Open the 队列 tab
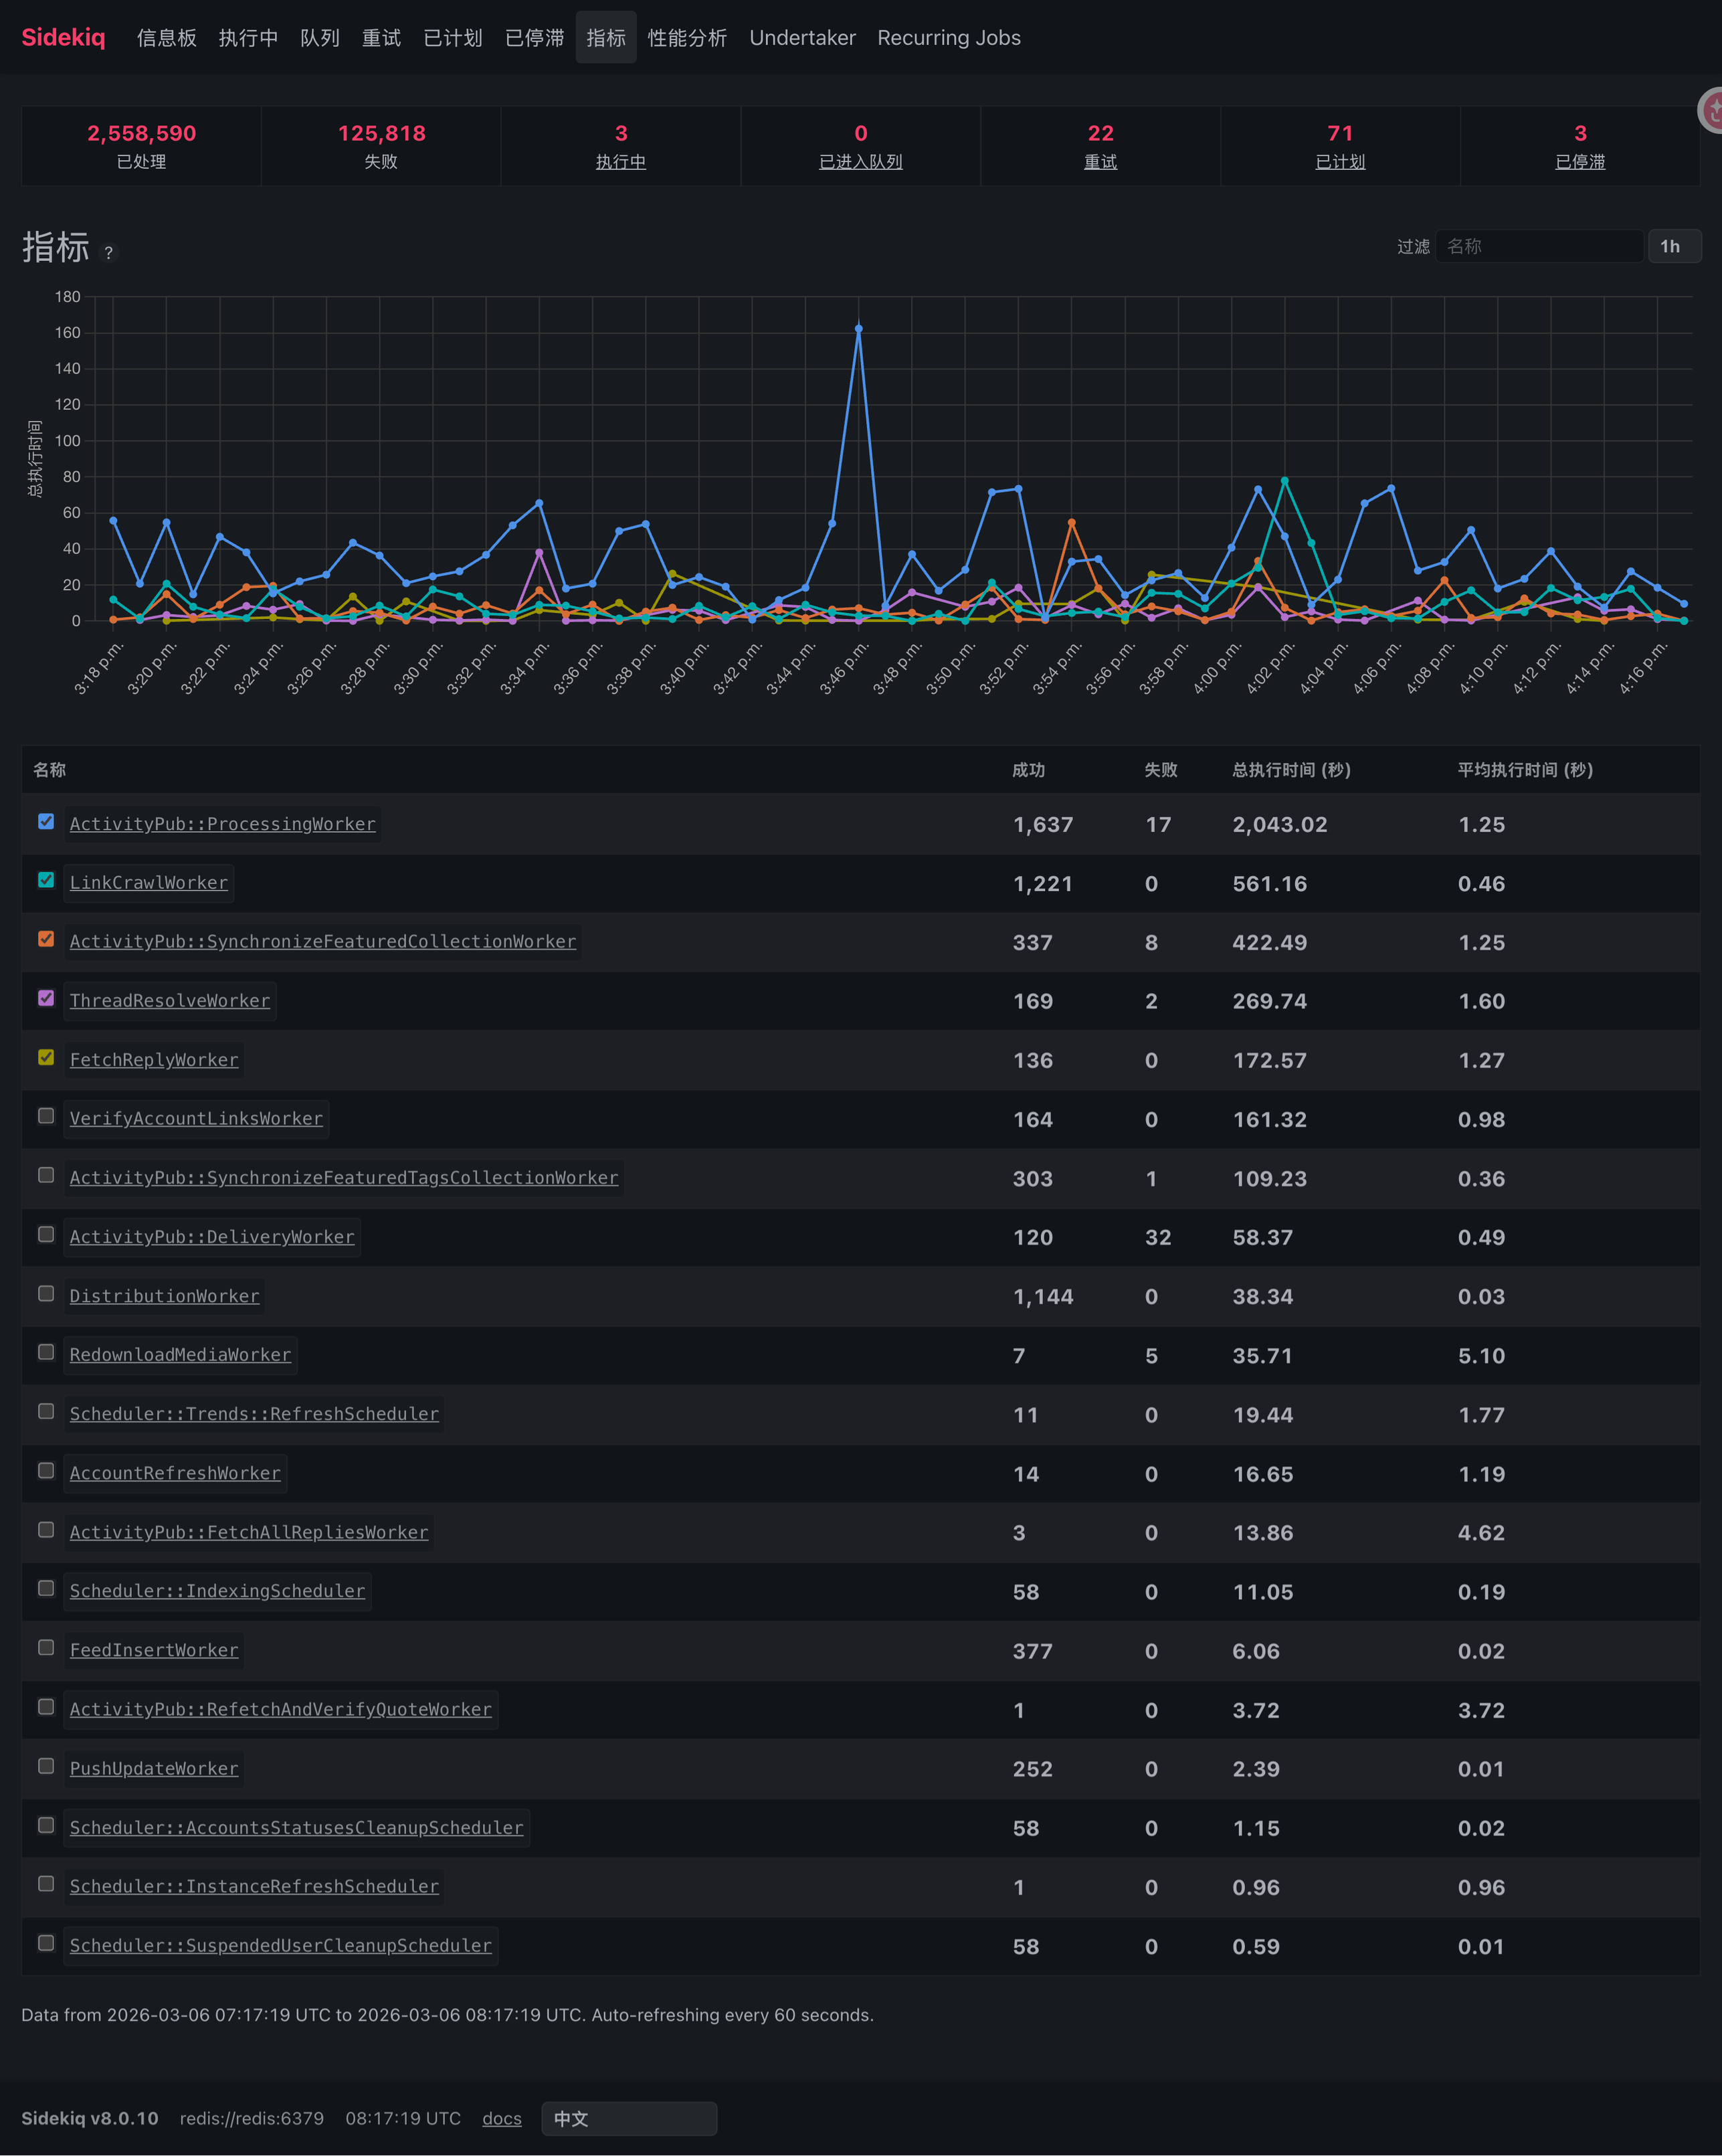 pyautogui.click(x=320, y=38)
